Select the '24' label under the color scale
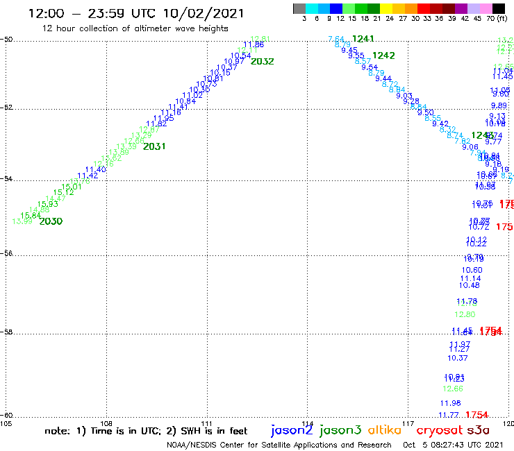This screenshot has width=514, height=451. pyautogui.click(x=390, y=19)
